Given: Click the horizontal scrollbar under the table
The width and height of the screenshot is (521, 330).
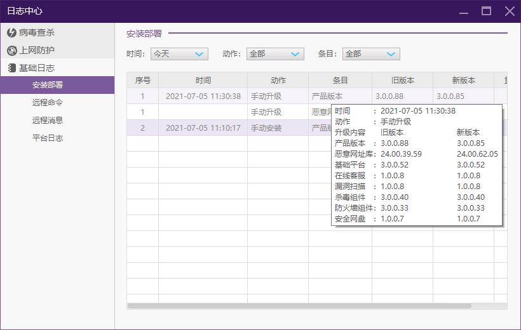Looking at the screenshot, I should tap(299, 306).
